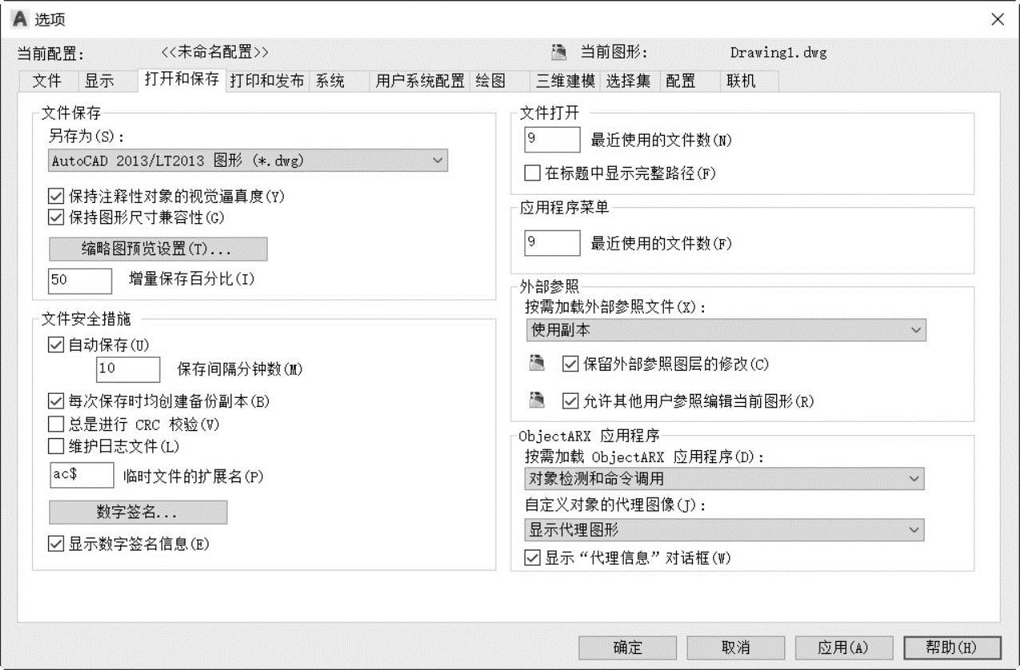Click the 保存间隔分钟数 input field

pyautogui.click(x=128, y=370)
